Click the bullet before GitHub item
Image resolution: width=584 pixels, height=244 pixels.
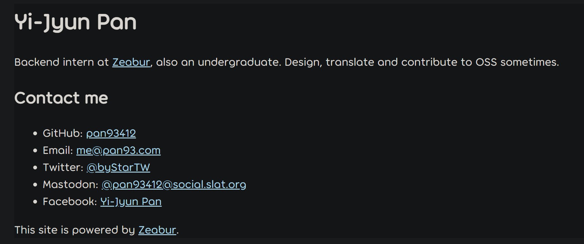35,134
